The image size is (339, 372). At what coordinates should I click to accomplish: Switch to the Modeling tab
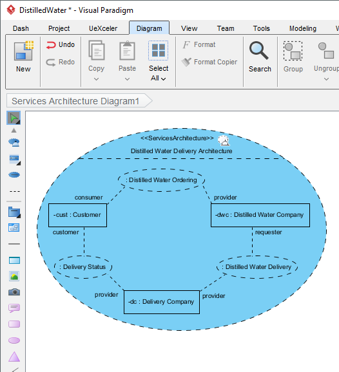pos(303,28)
